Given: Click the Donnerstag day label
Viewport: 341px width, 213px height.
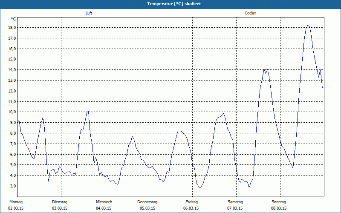Looking at the screenshot, I should pyautogui.click(x=147, y=202).
